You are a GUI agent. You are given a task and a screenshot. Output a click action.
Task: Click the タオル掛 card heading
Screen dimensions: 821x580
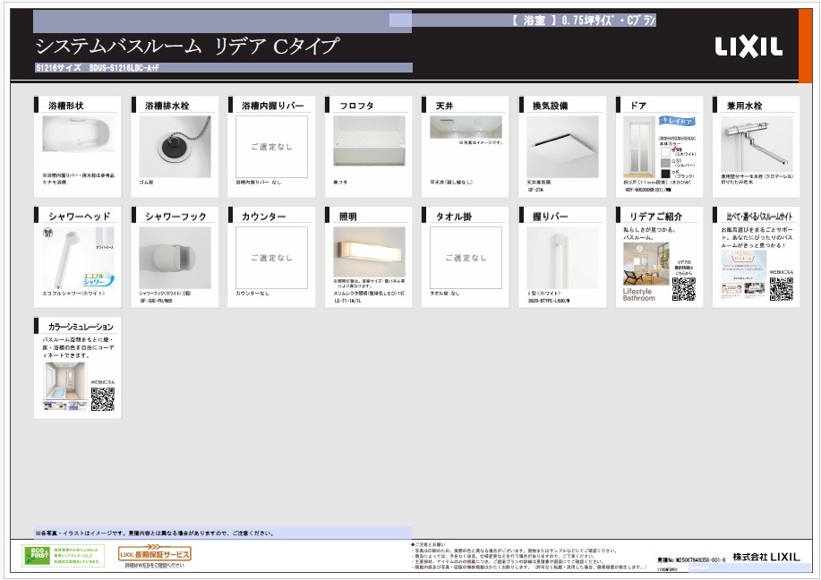tap(454, 217)
